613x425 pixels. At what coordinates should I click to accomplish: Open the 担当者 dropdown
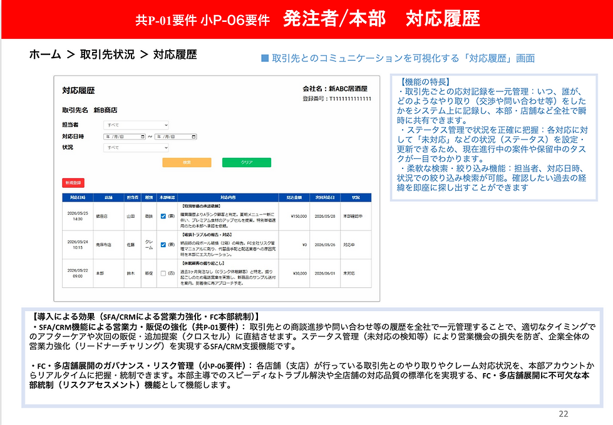pos(136,125)
